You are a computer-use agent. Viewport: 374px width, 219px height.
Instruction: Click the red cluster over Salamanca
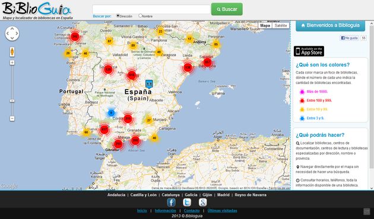pyautogui.click(x=108, y=69)
